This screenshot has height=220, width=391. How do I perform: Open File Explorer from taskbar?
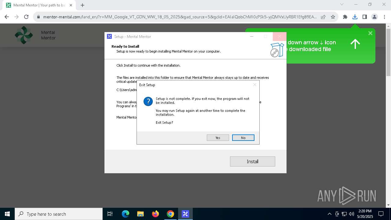click(141, 214)
